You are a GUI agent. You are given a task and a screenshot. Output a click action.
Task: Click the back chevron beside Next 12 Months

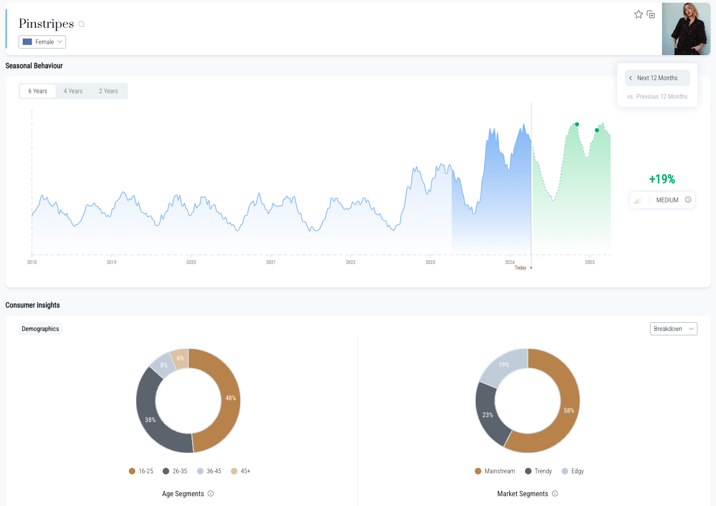coord(631,78)
